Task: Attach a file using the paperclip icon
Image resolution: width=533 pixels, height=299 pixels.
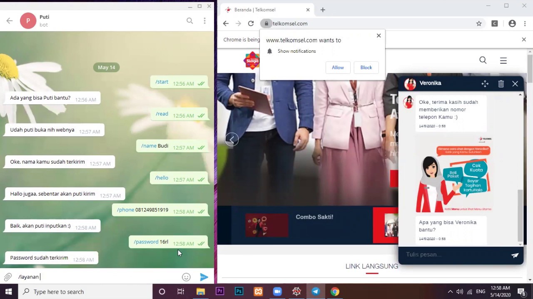Action: pos(7,277)
